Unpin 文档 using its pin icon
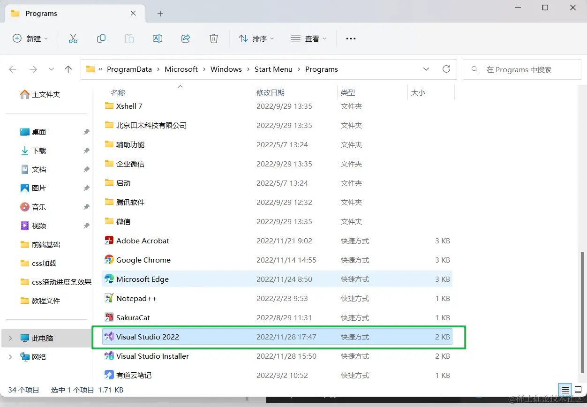This screenshot has height=407, width=587. pyautogui.click(x=86, y=169)
